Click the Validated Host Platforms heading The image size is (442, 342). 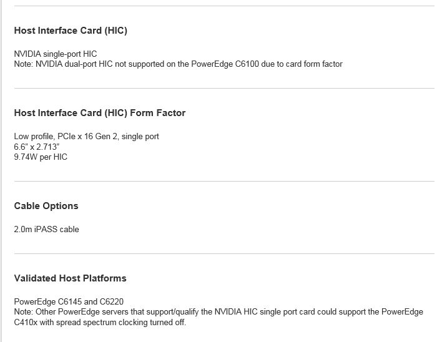coord(70,278)
